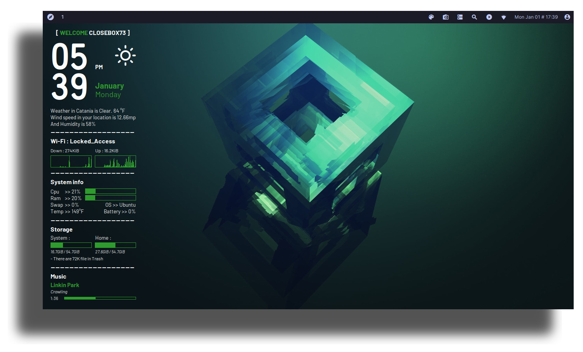
Task: Click the '27.6GiB / 54.7GiB' text
Action: (110, 252)
